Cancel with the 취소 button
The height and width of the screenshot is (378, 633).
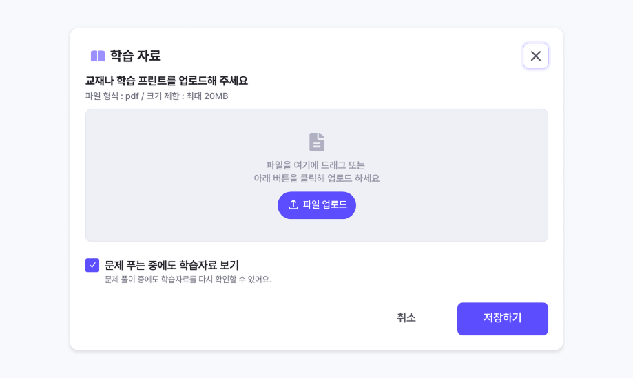tap(406, 318)
